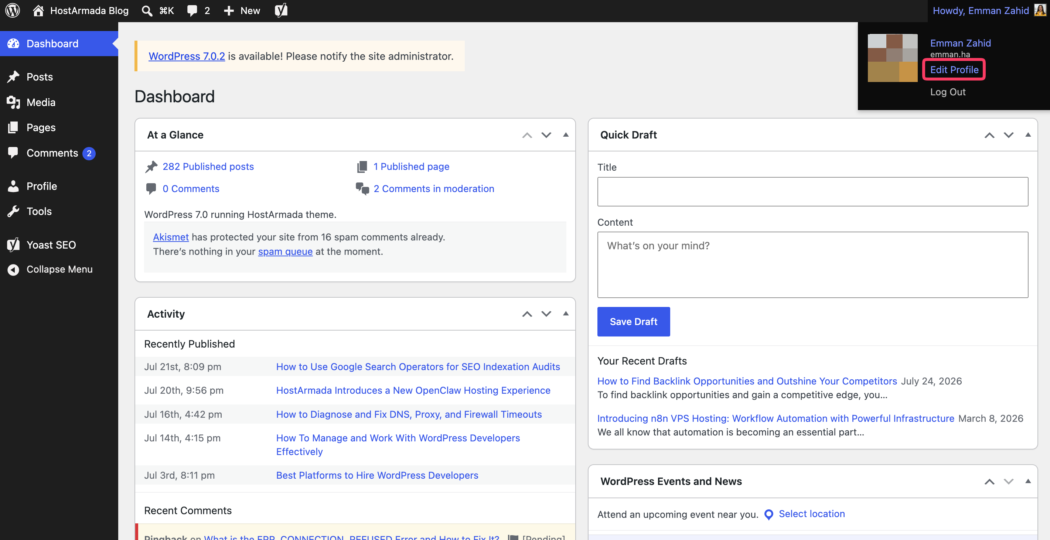1050x540 pixels.
Task: Open search with the magnifier icon
Action: click(147, 11)
